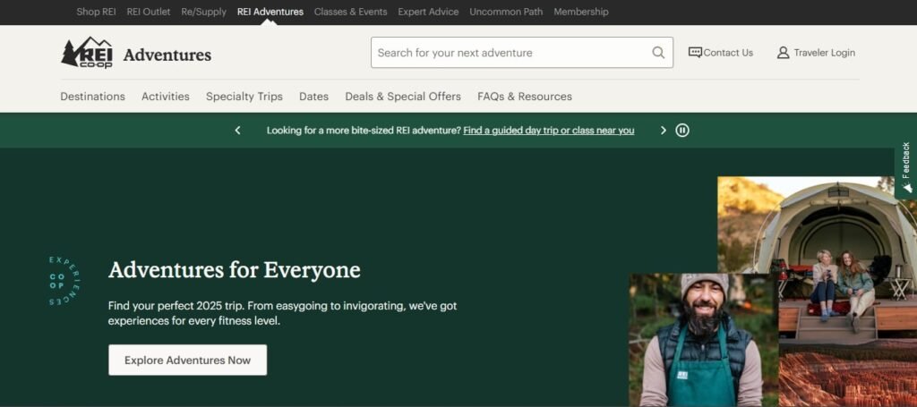Go to the previous banner message

pos(237,131)
